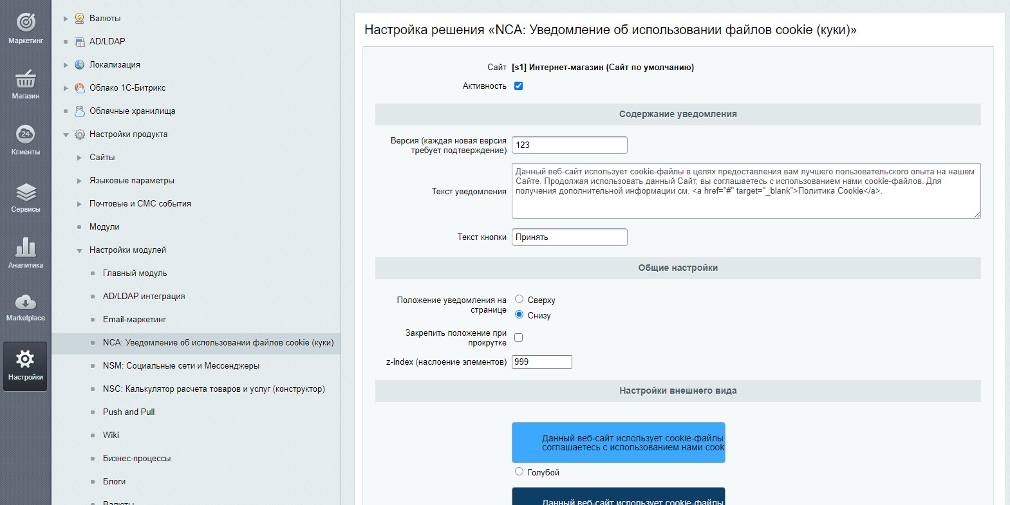Enable Закрепить положение при прокрутке checkbox

[518, 337]
